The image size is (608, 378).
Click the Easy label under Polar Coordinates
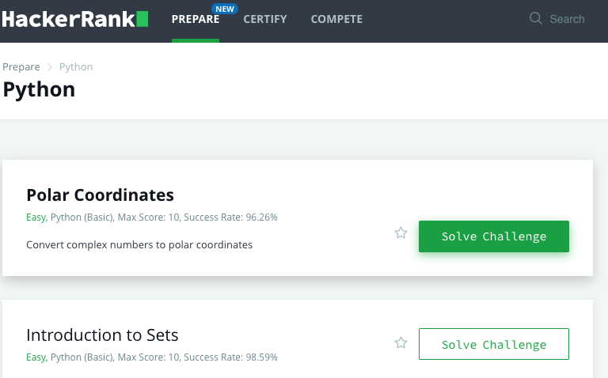click(x=36, y=217)
